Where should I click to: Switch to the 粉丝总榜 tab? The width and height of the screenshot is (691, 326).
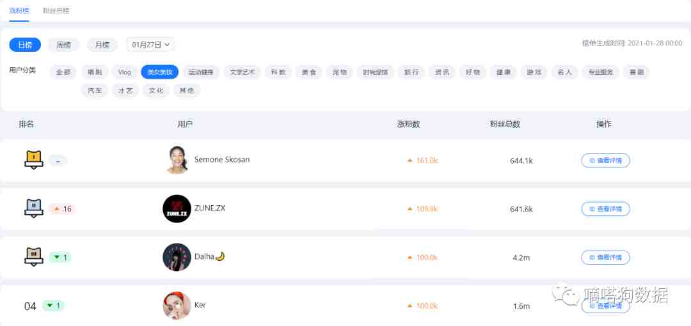(x=56, y=11)
